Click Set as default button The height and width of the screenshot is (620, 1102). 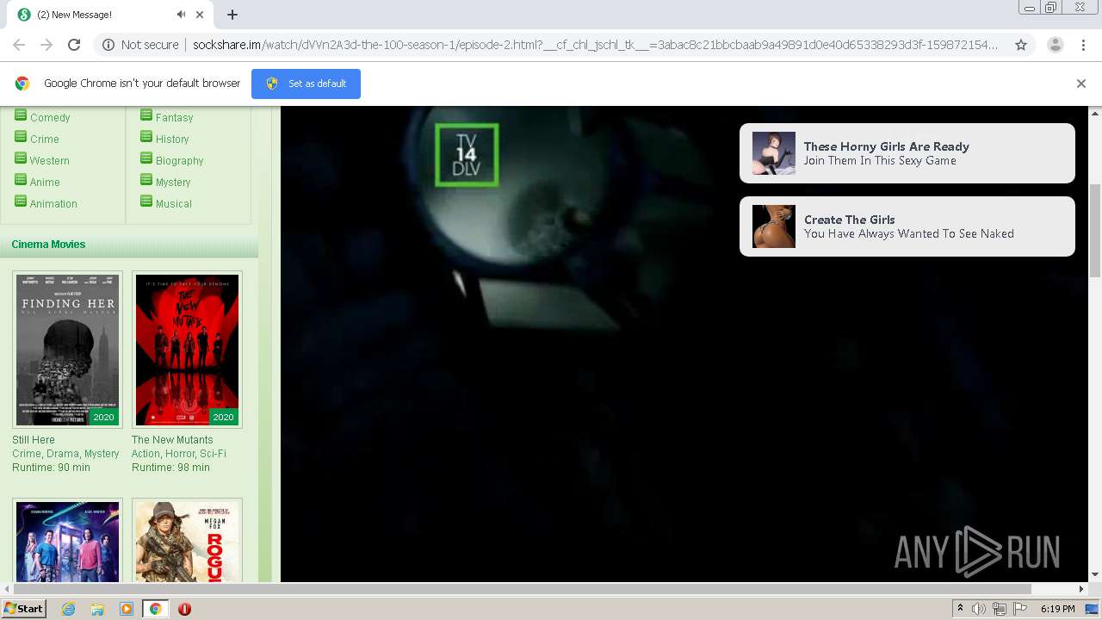click(x=306, y=84)
